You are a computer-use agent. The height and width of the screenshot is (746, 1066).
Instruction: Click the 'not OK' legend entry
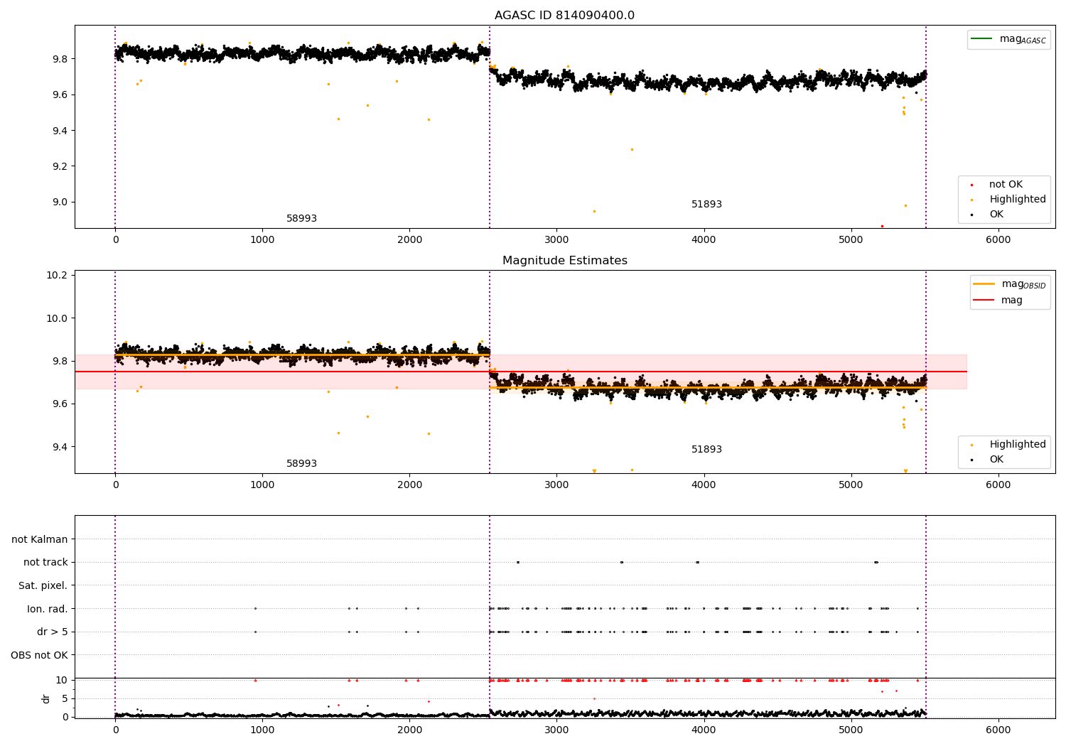pos(1006,184)
